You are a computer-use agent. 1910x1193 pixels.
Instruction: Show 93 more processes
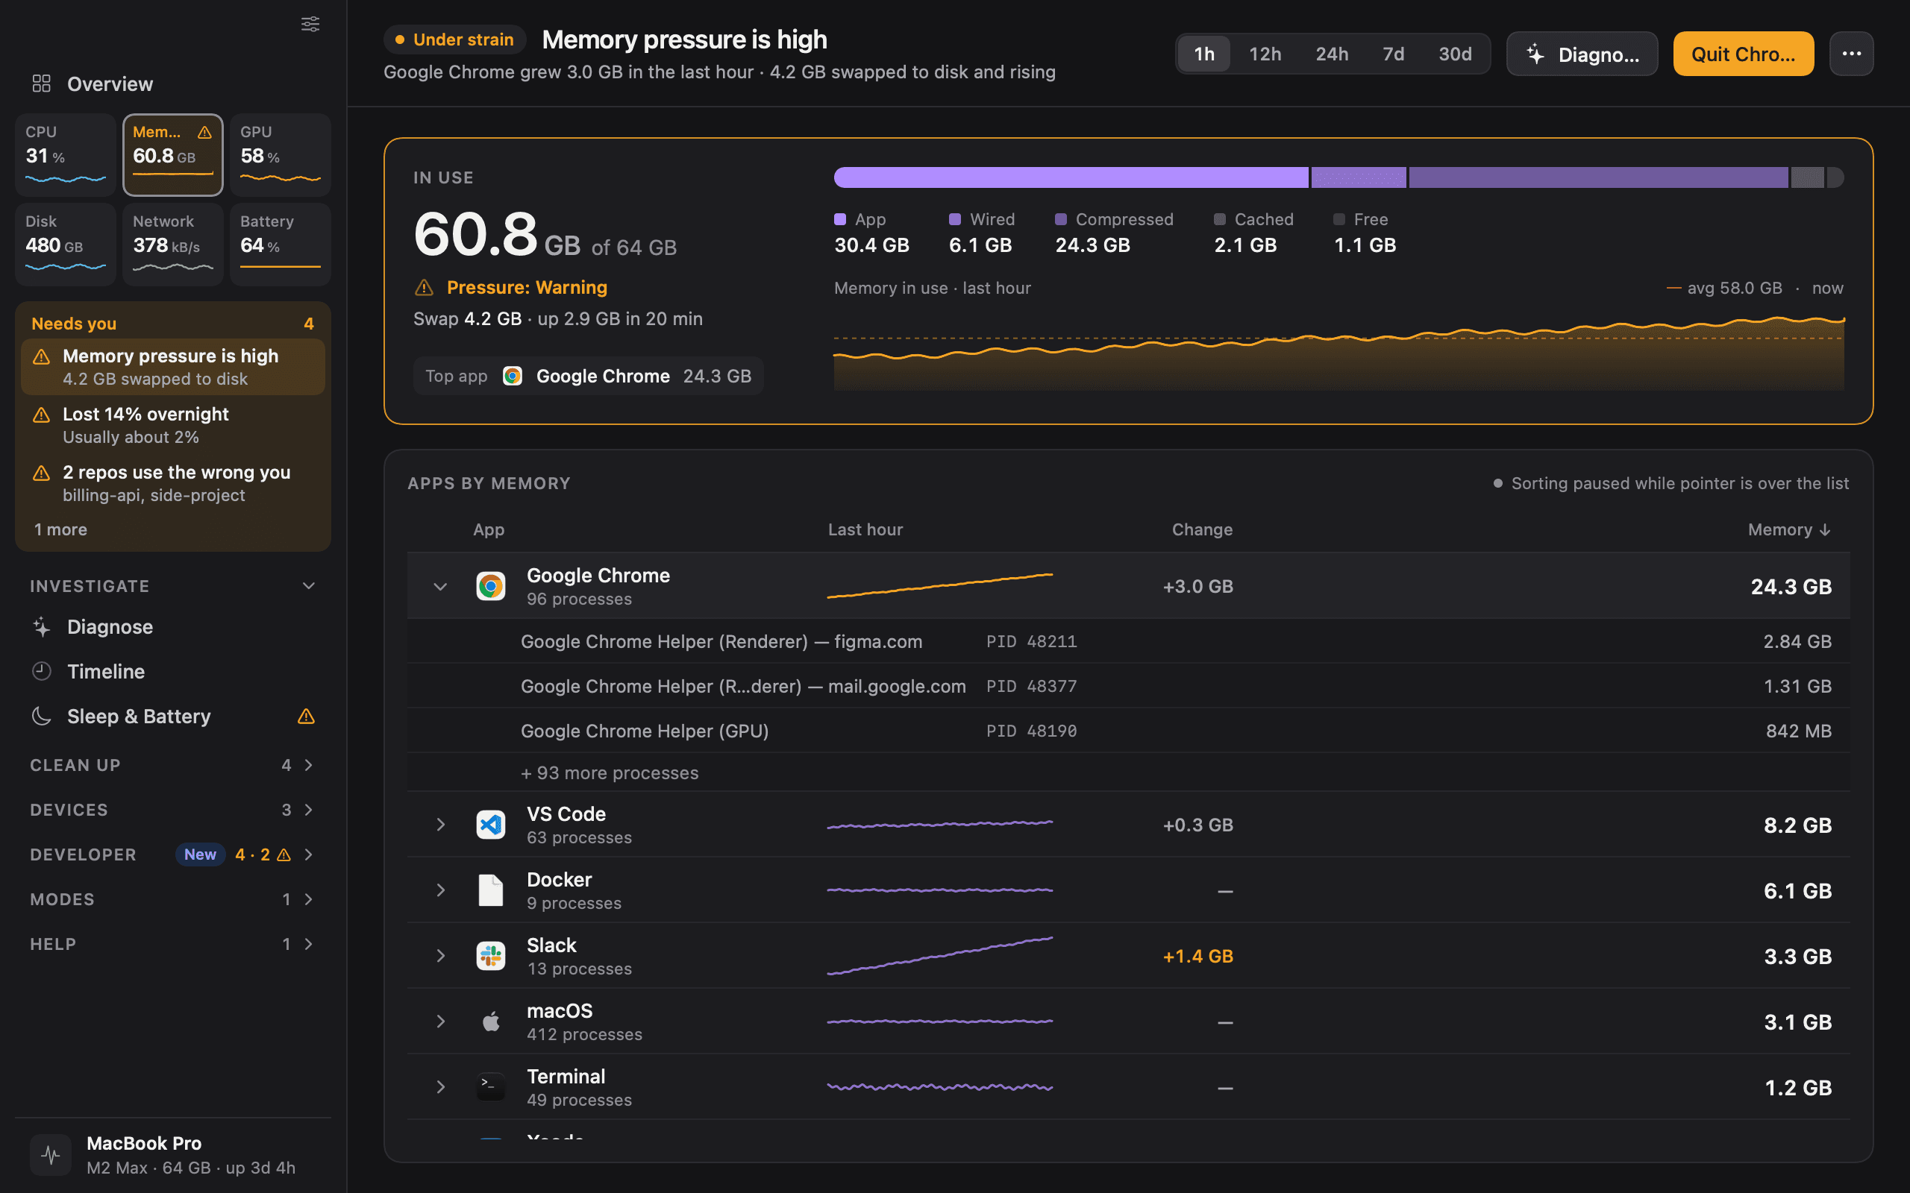610,772
